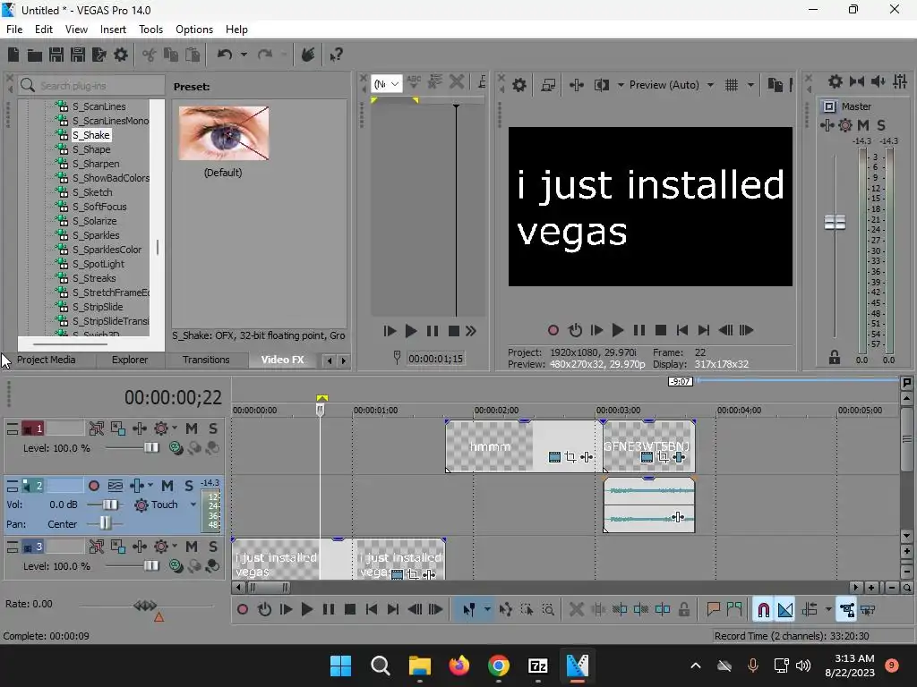Screen dimensions: 917x687
Task: Click the New Project icon in toolbar
Action: 13,55
